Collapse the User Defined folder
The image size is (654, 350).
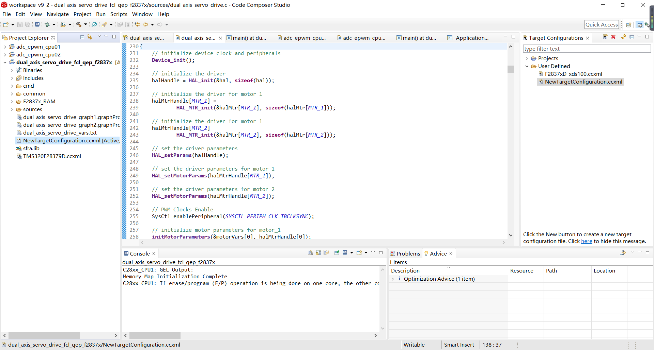point(527,66)
